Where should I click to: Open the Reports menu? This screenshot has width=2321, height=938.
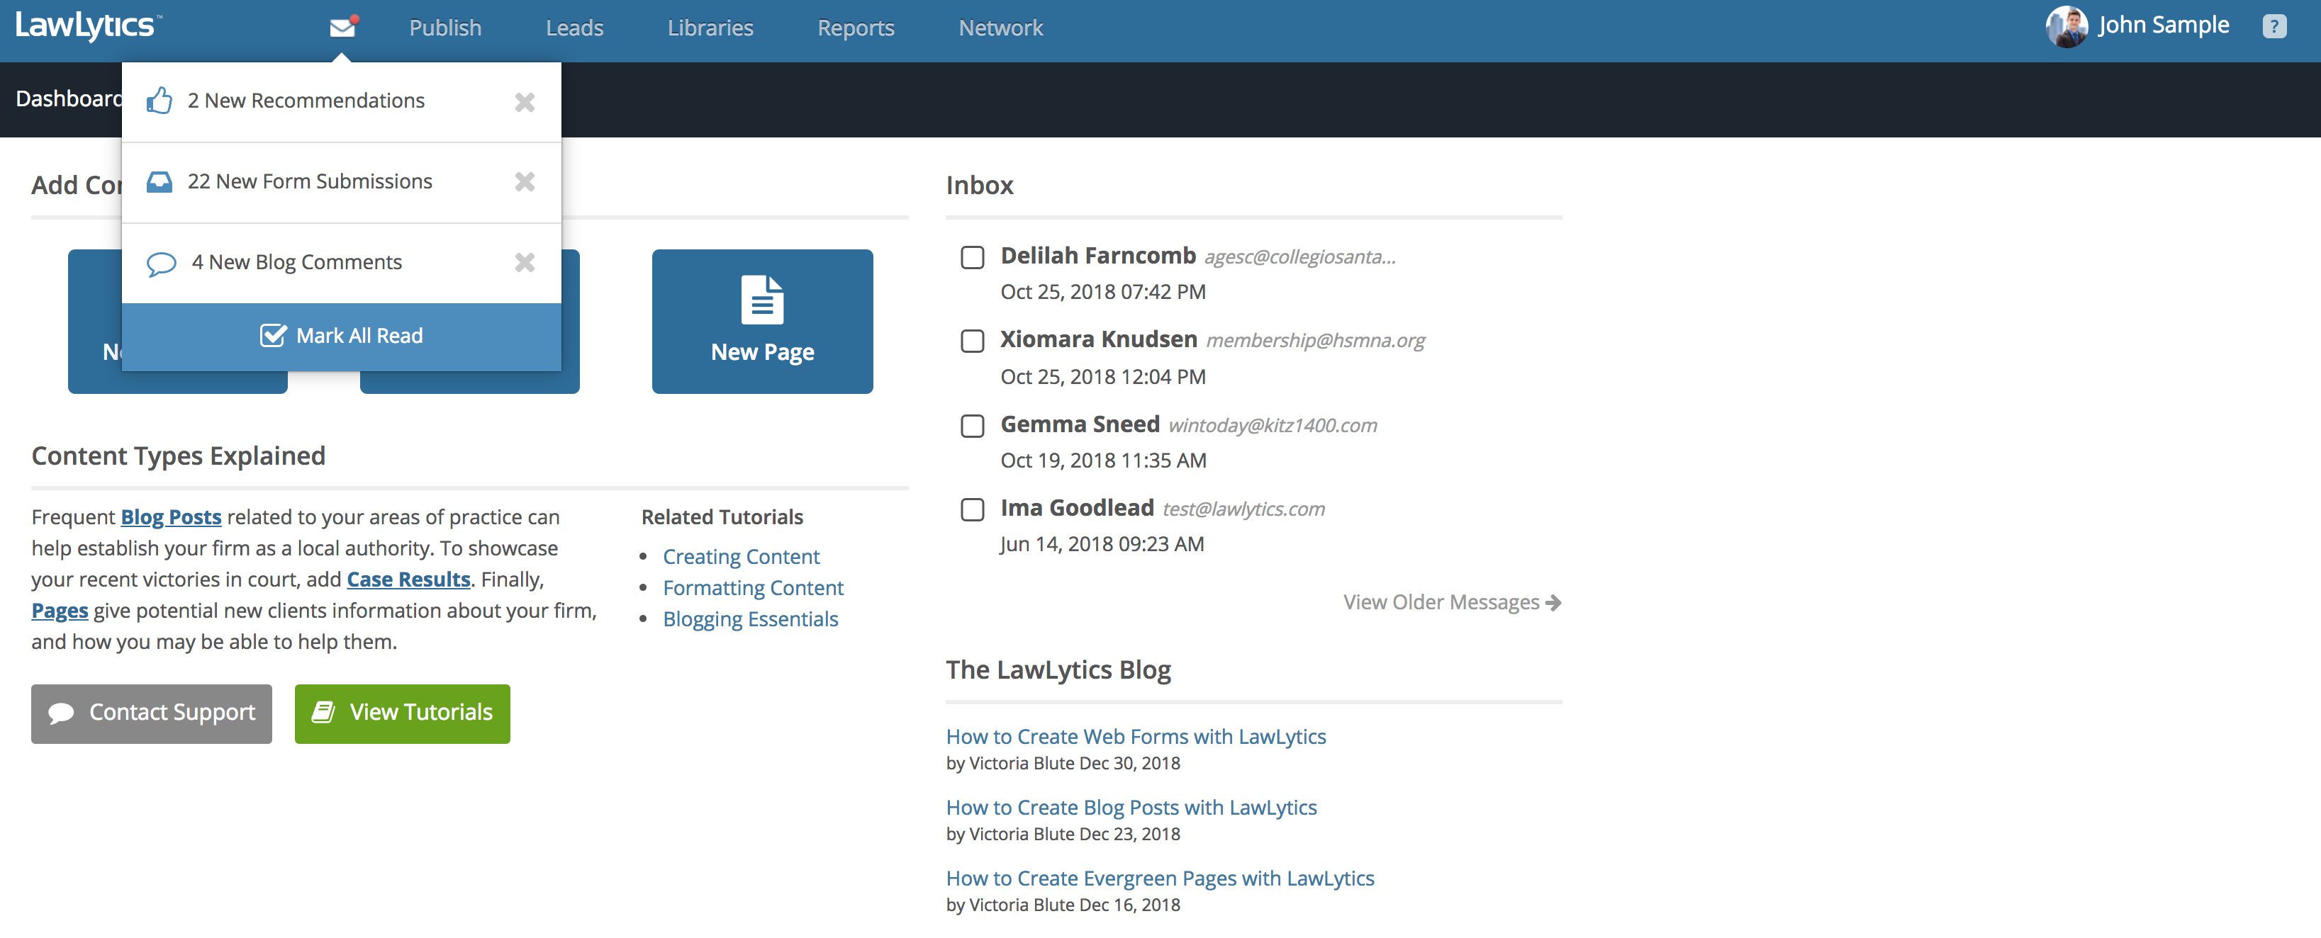[855, 28]
